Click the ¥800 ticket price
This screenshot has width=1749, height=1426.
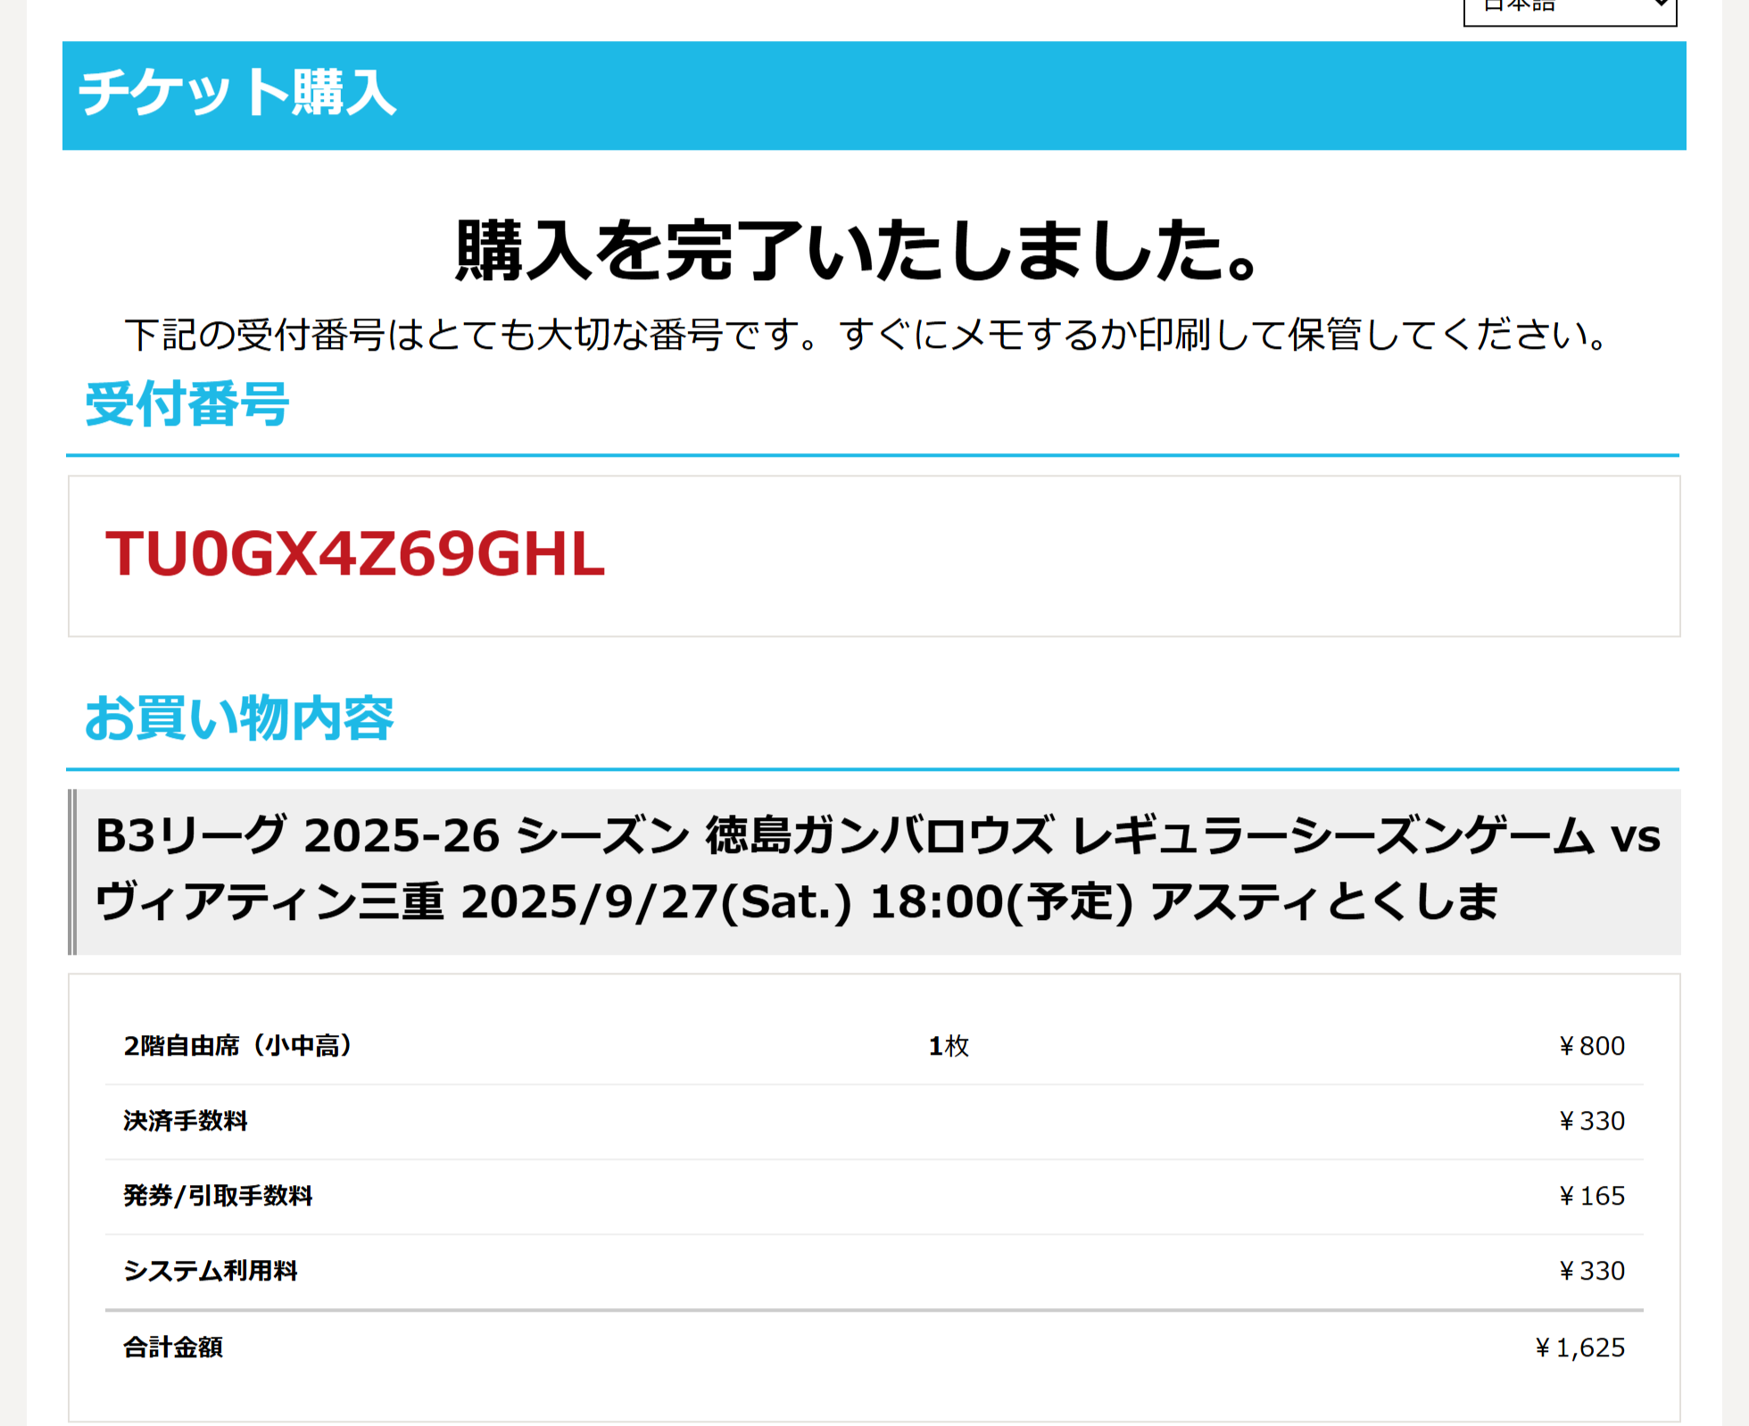(1591, 1045)
